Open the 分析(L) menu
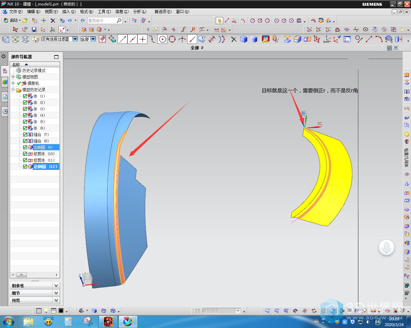Image resolution: width=411 pixels, height=328 pixels. tap(139, 12)
